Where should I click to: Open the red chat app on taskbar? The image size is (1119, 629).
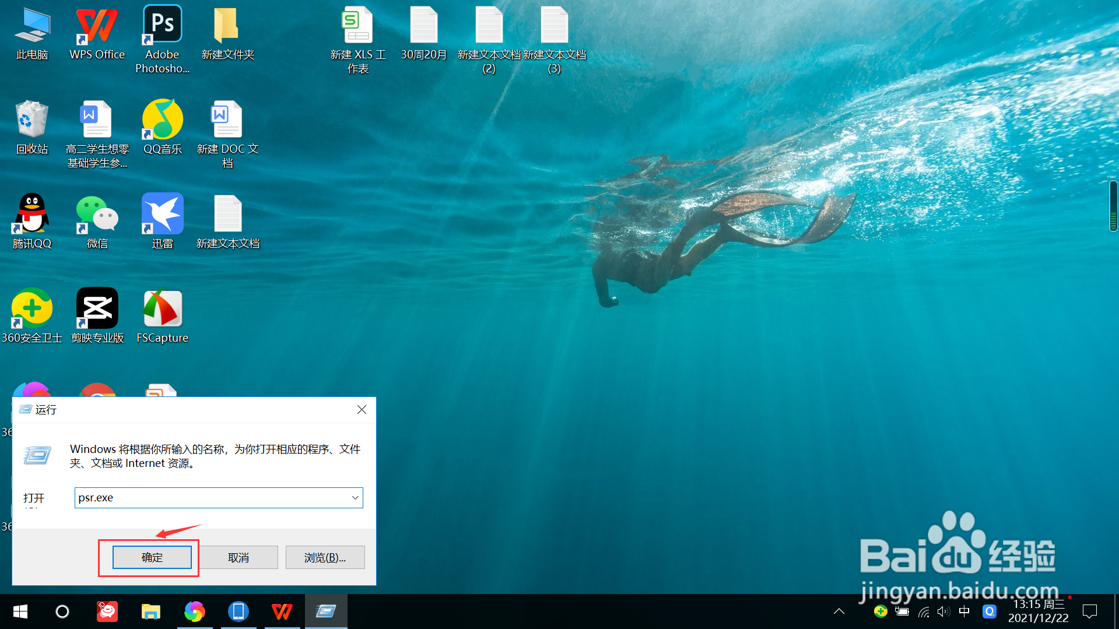tap(107, 612)
